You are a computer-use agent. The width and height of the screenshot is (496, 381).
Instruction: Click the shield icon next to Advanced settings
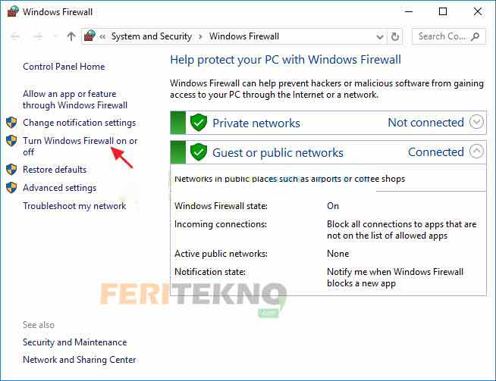pyautogui.click(x=11, y=188)
